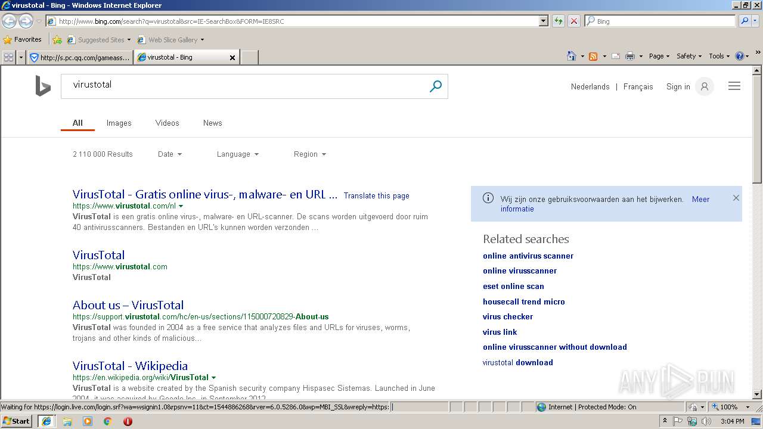Switch to the s.pc.qq.com browser tab
Image resolution: width=763 pixels, height=429 pixels.
80,58
